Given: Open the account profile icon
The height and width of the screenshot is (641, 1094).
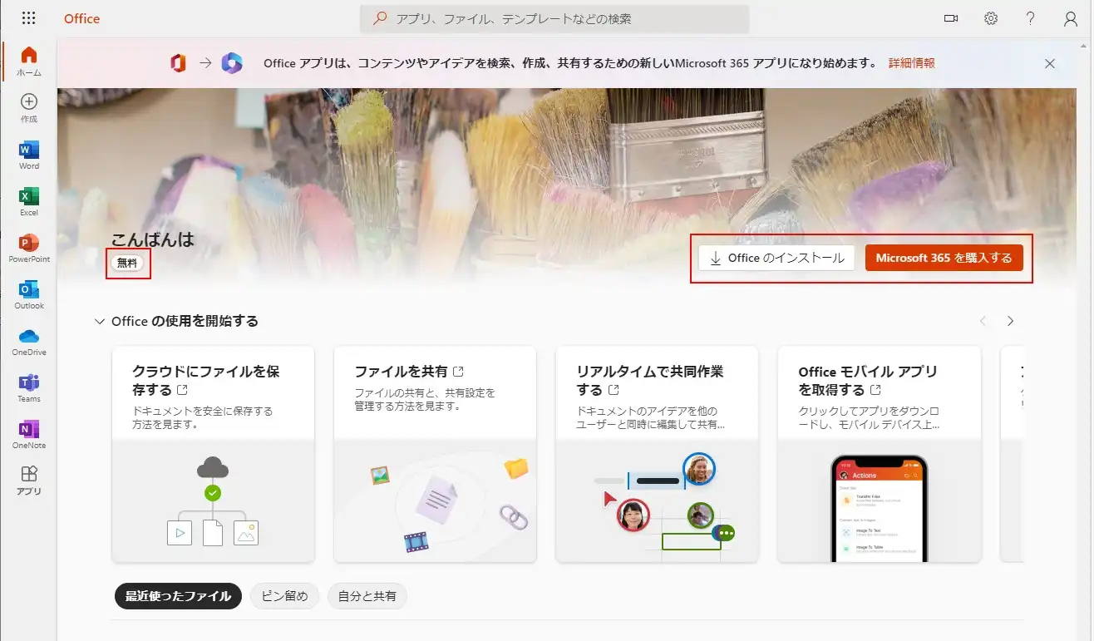Looking at the screenshot, I should [x=1071, y=18].
